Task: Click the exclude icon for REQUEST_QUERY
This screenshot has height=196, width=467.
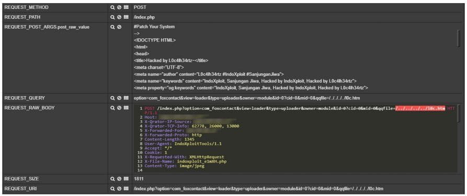Action: (x=119, y=98)
